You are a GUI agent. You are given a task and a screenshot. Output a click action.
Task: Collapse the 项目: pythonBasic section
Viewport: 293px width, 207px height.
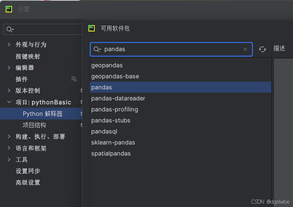[x=9, y=102]
